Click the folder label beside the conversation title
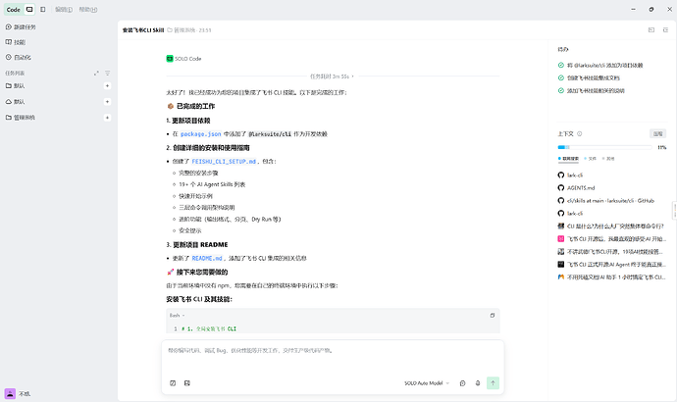 [x=182, y=30]
